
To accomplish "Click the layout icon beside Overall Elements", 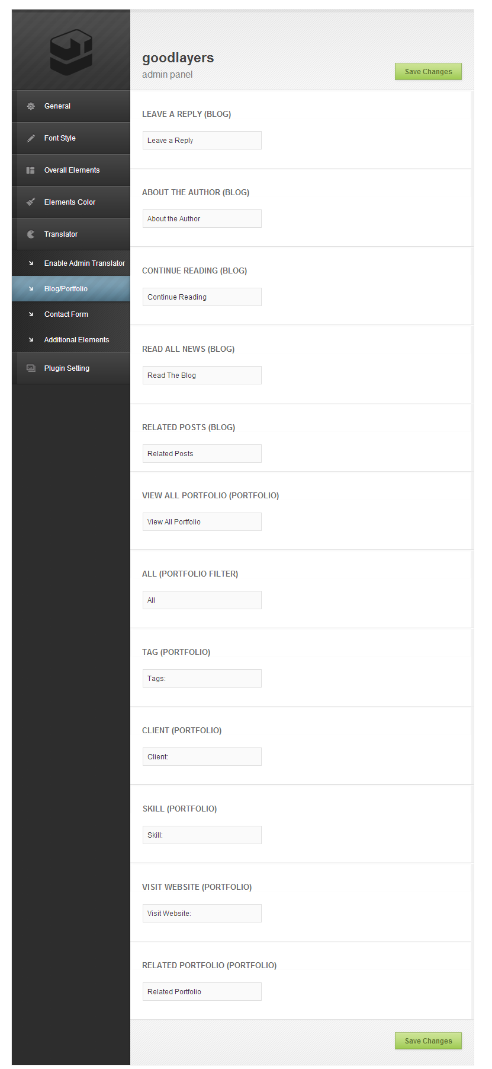I will click(x=31, y=170).
